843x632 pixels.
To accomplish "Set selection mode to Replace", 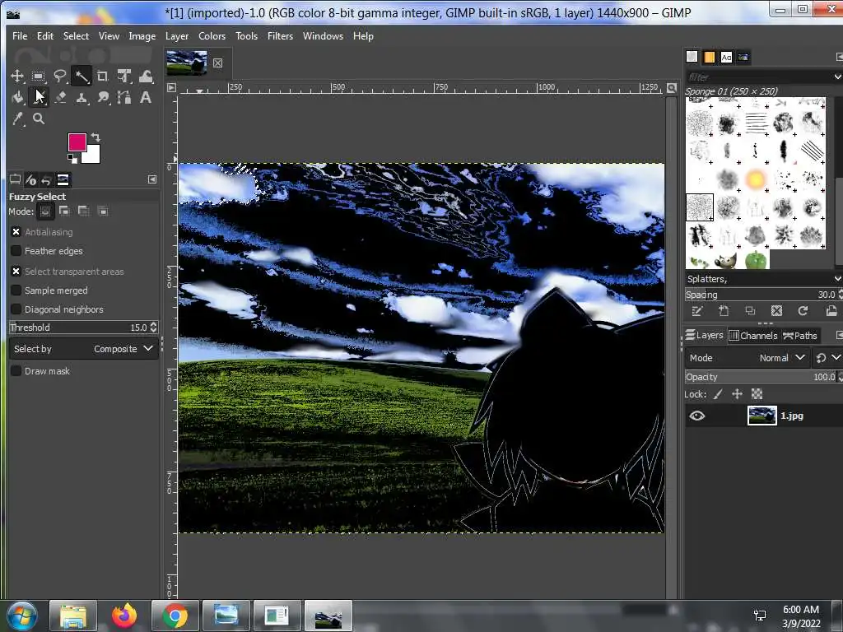I will (45, 211).
